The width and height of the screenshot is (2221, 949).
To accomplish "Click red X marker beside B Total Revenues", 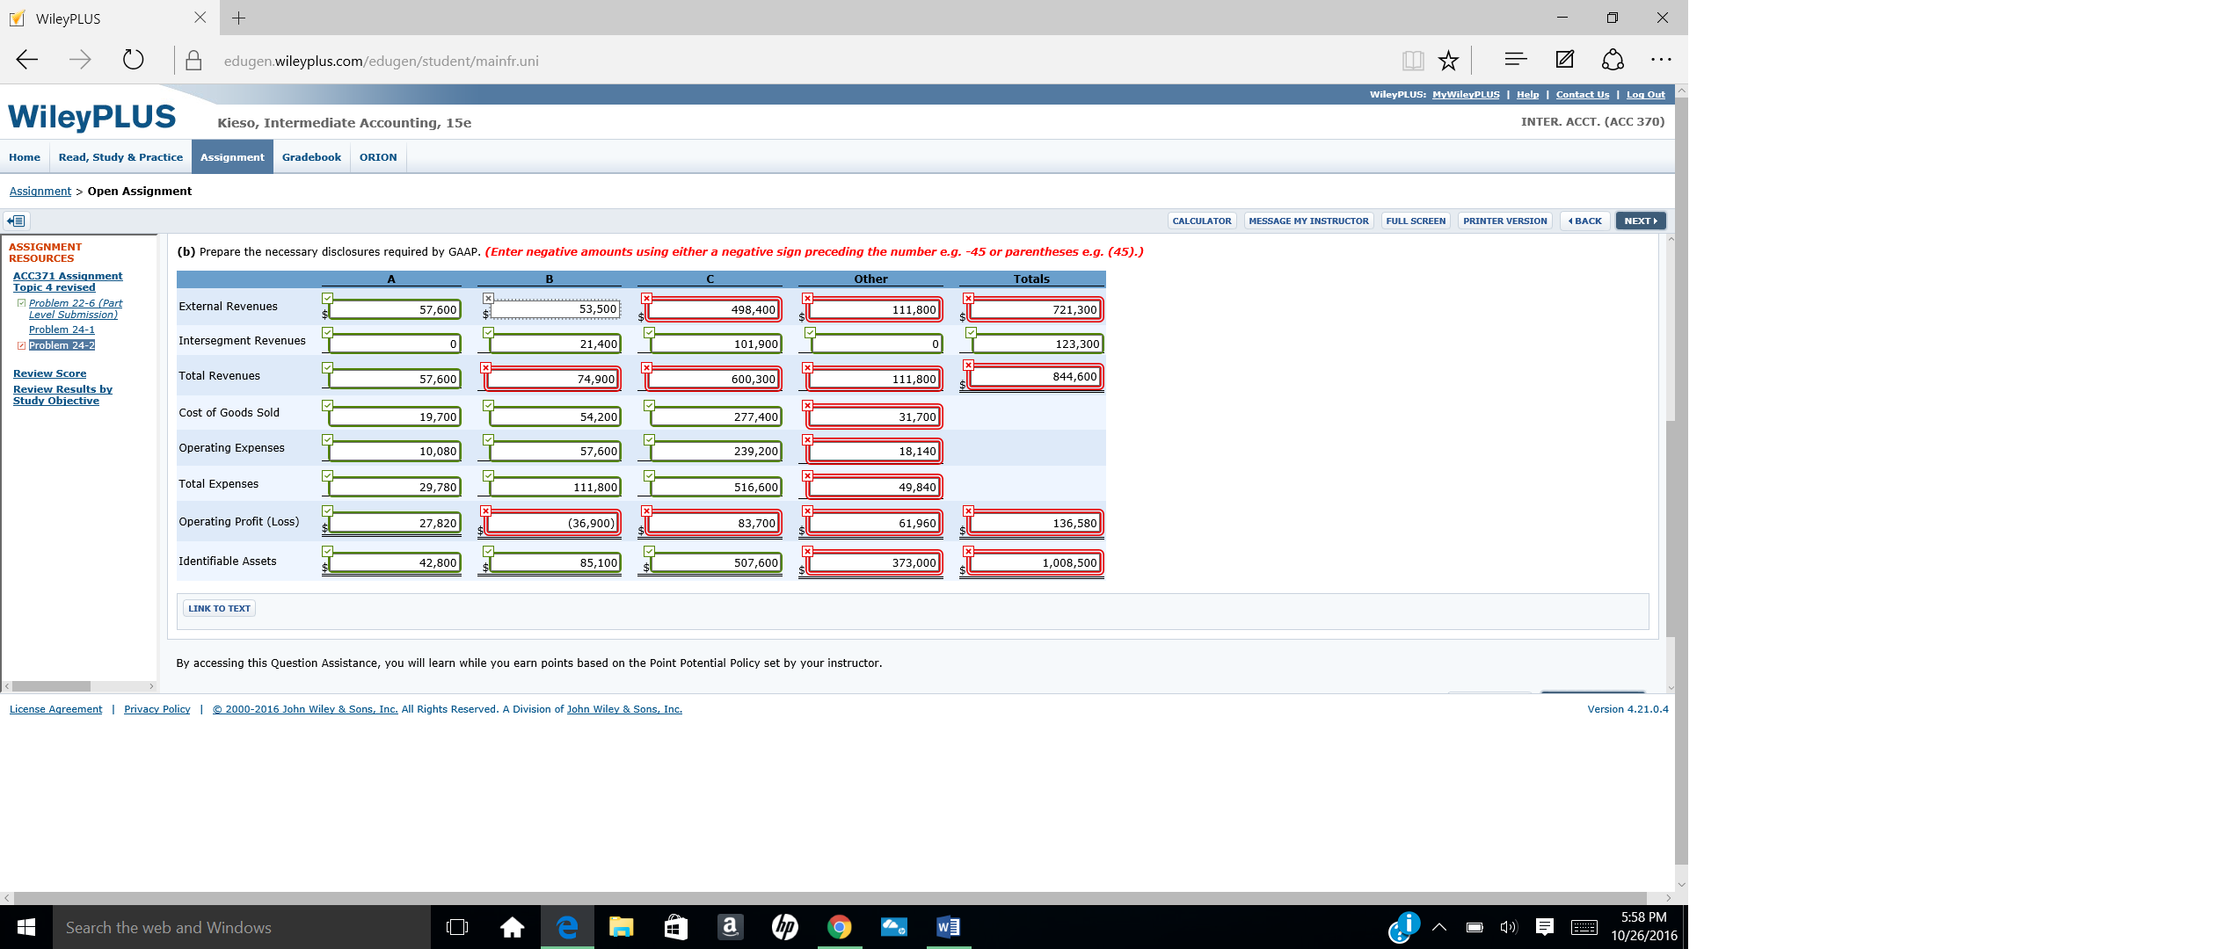I will point(486,367).
